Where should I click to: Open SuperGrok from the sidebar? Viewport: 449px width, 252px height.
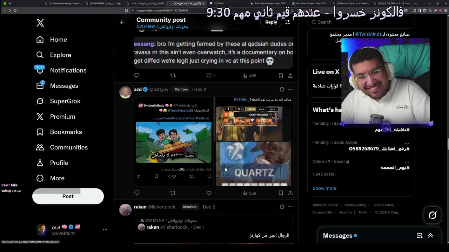pos(58,101)
